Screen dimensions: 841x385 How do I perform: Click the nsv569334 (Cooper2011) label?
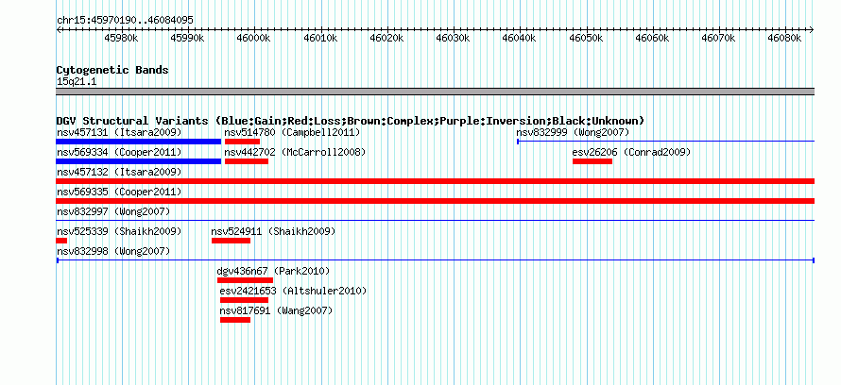click(119, 152)
